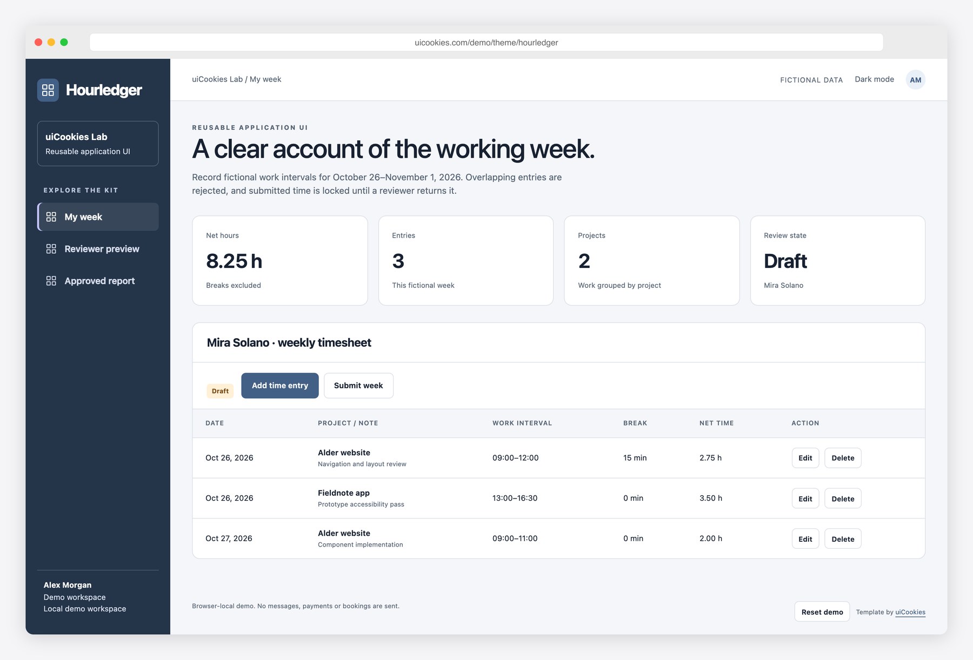The image size is (973, 660).
Task: Click the NET TIME column header
Action: (717, 423)
